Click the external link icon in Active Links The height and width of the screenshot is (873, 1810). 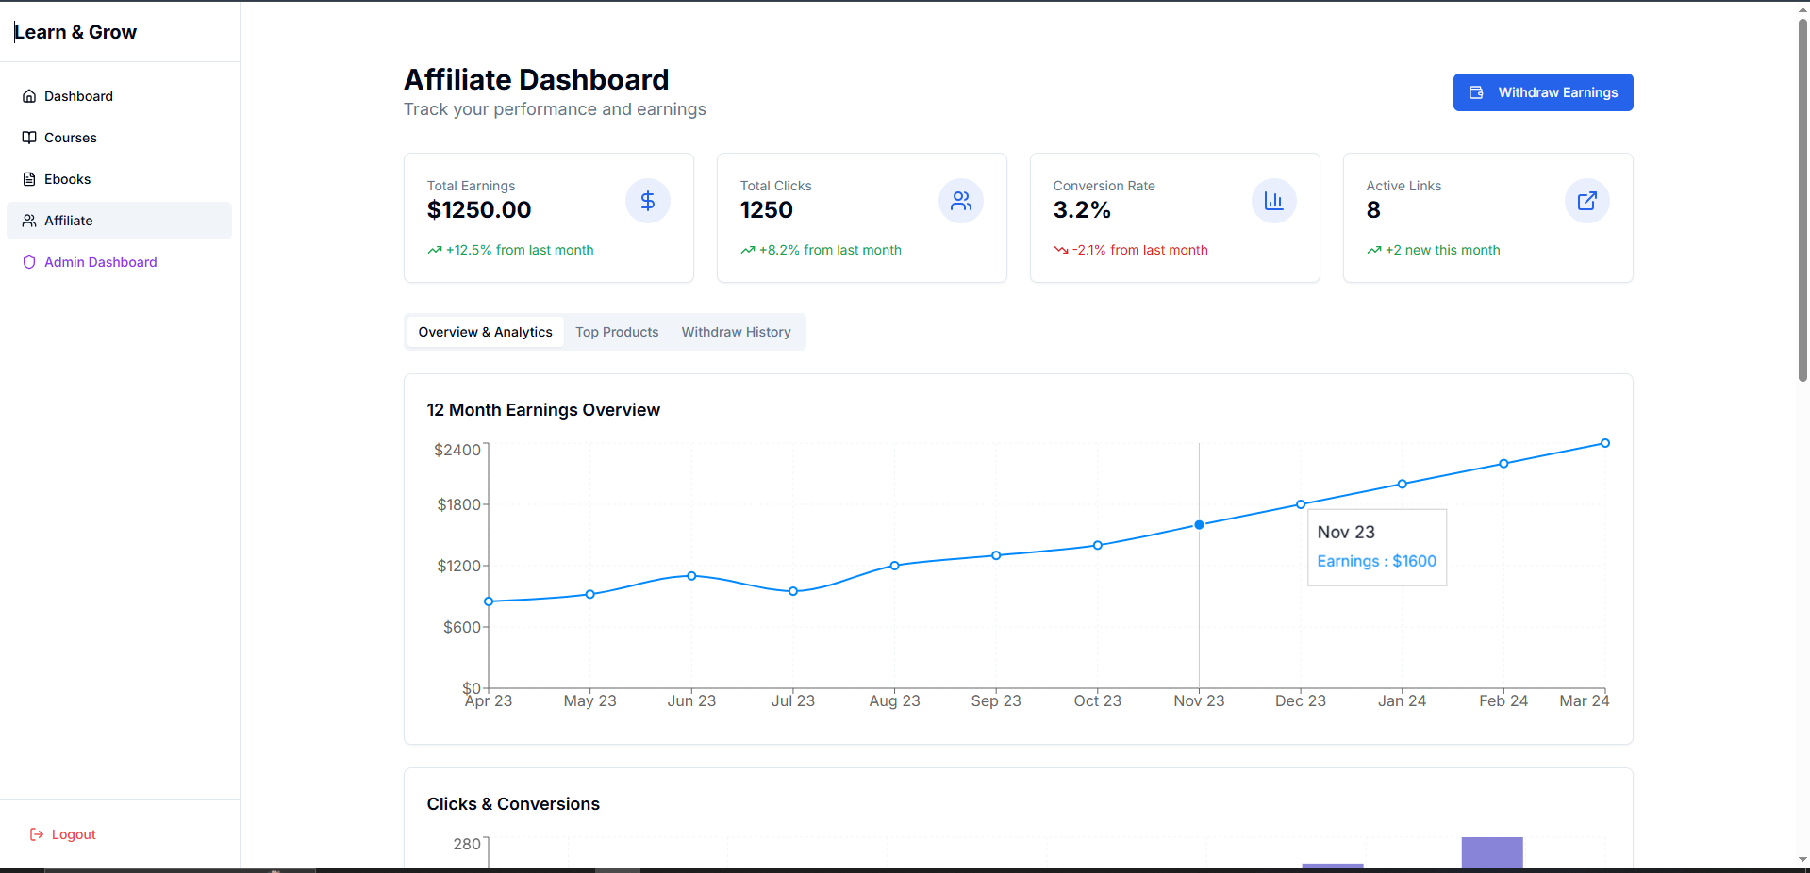coord(1586,201)
